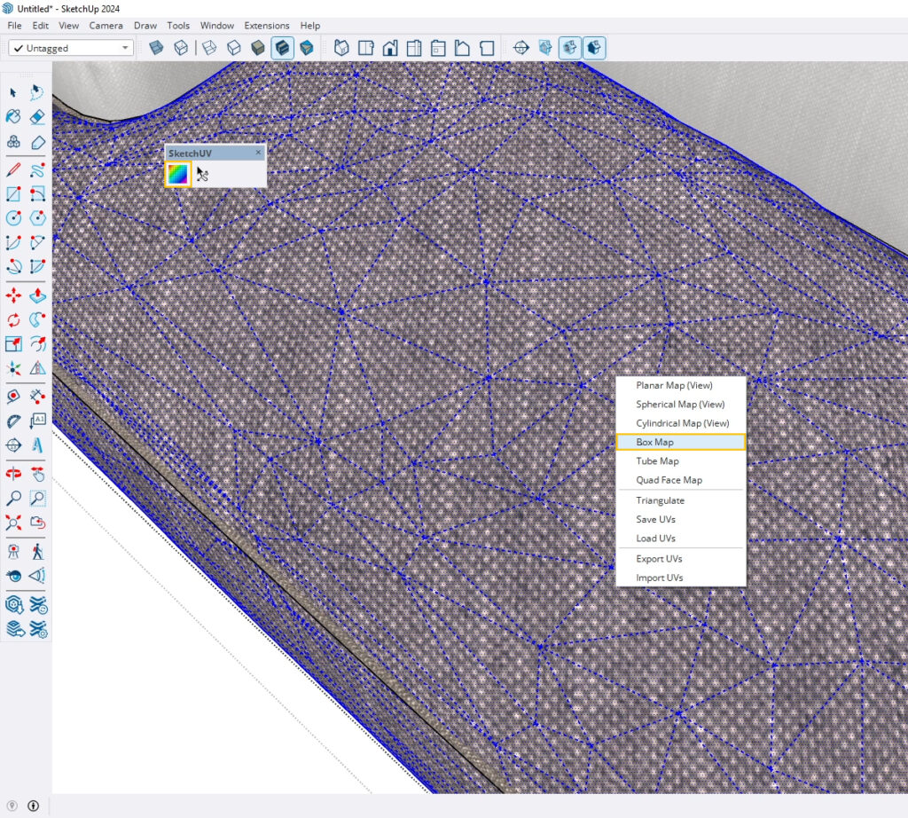The image size is (908, 818).
Task: Expand the Camera menu
Action: (x=106, y=26)
